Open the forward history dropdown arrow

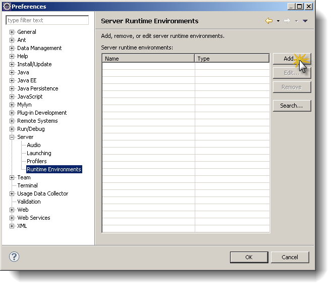tap(296, 21)
